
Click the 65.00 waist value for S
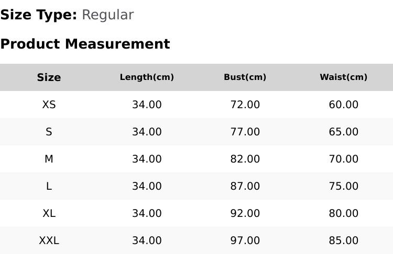(344, 132)
